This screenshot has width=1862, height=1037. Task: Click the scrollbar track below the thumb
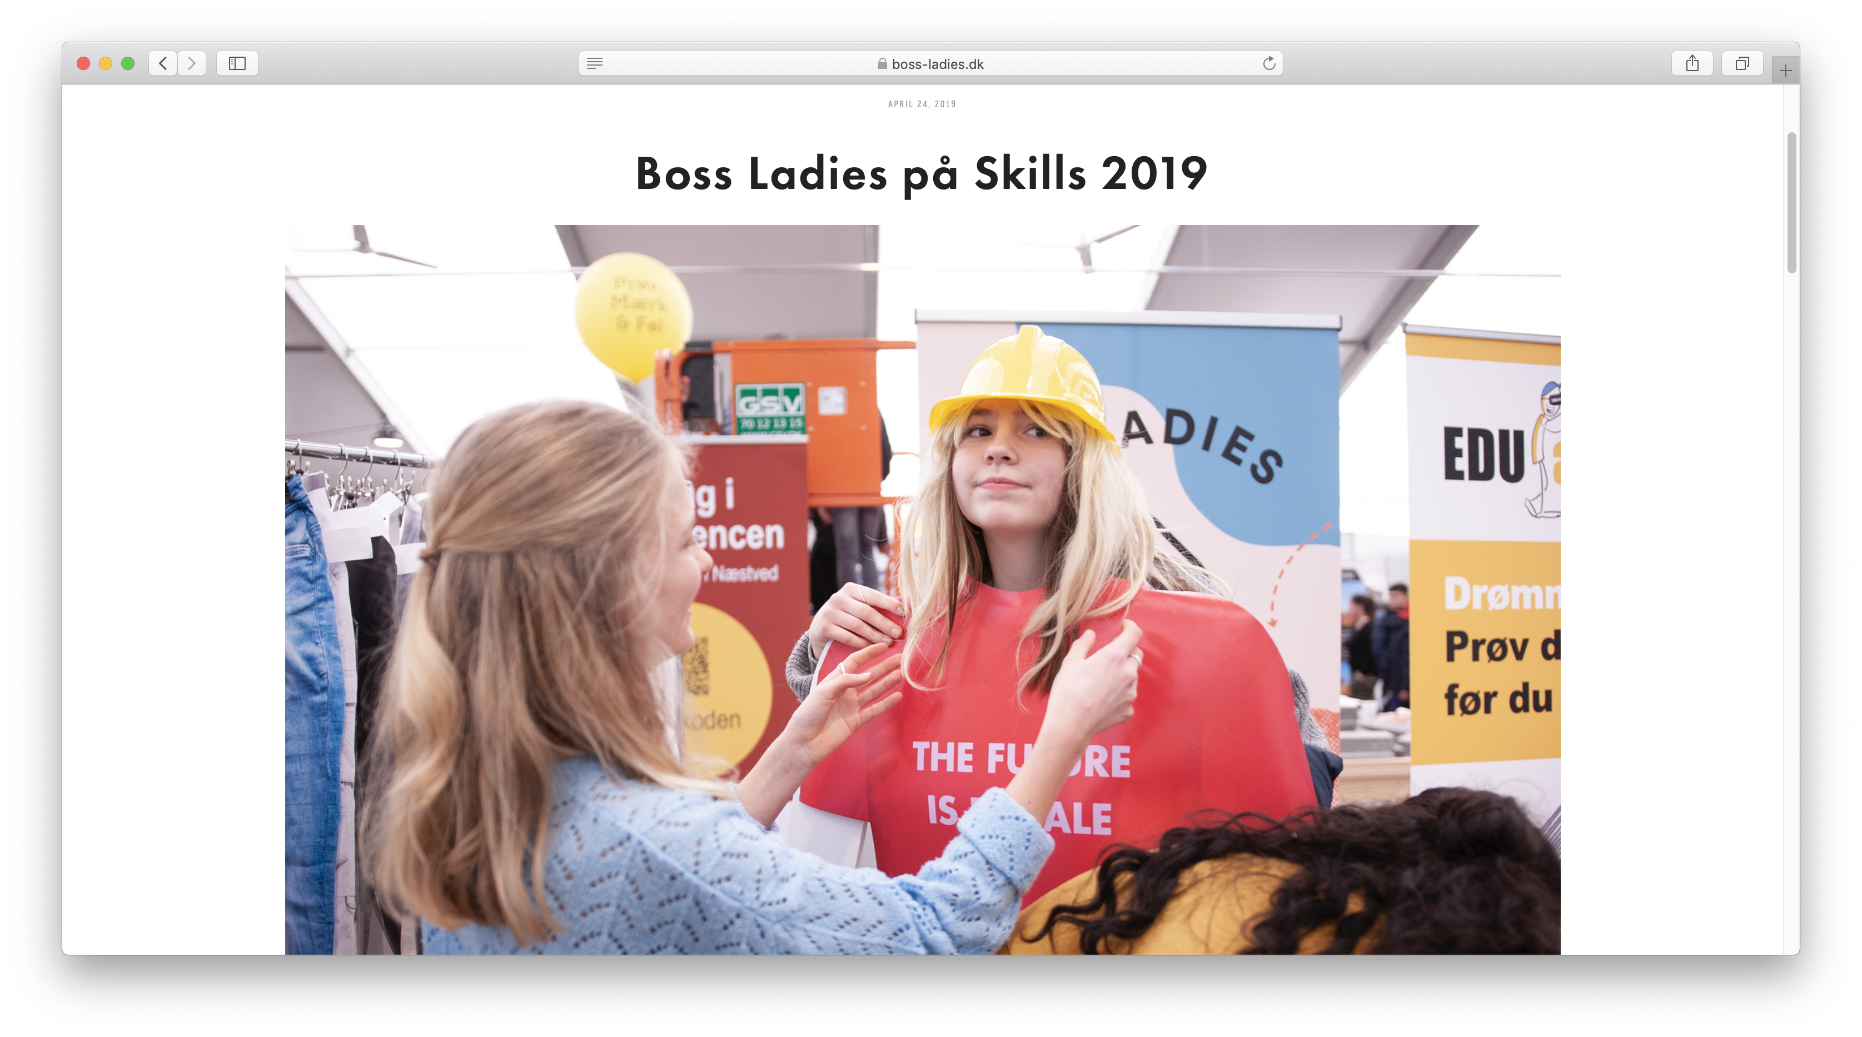pyautogui.click(x=1791, y=578)
